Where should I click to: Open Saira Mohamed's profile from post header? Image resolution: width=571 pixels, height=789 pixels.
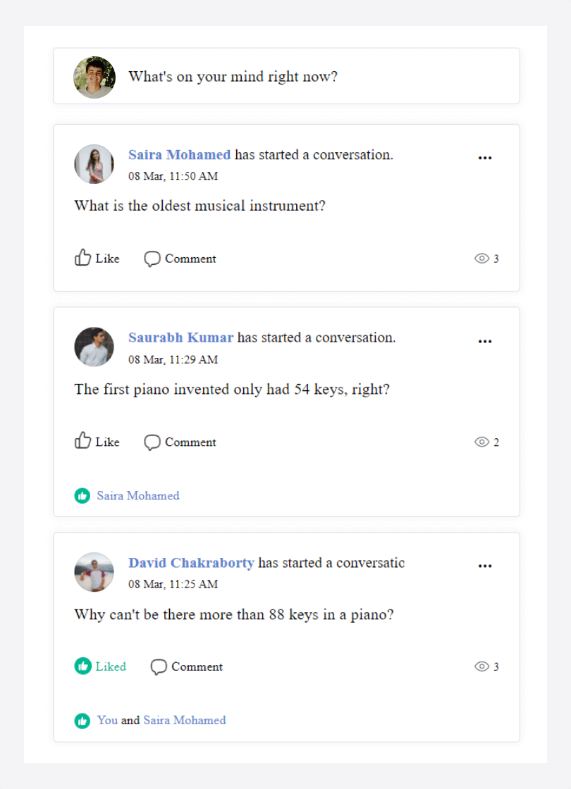point(179,154)
